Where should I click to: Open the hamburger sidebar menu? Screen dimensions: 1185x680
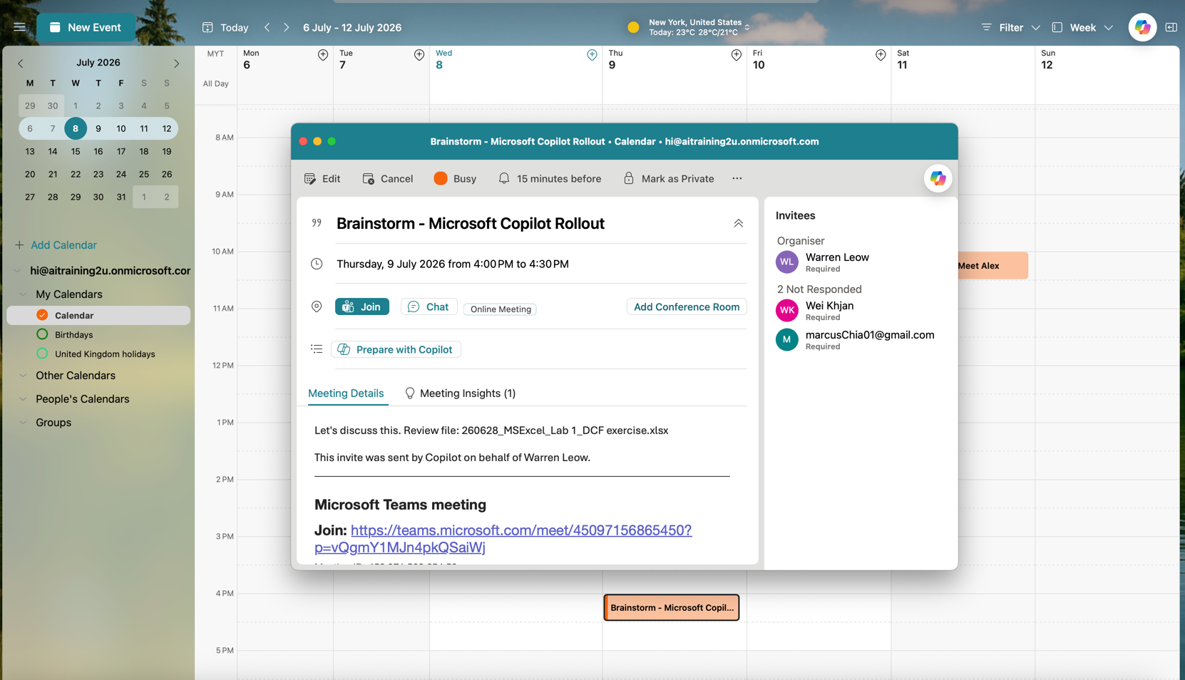pos(19,27)
